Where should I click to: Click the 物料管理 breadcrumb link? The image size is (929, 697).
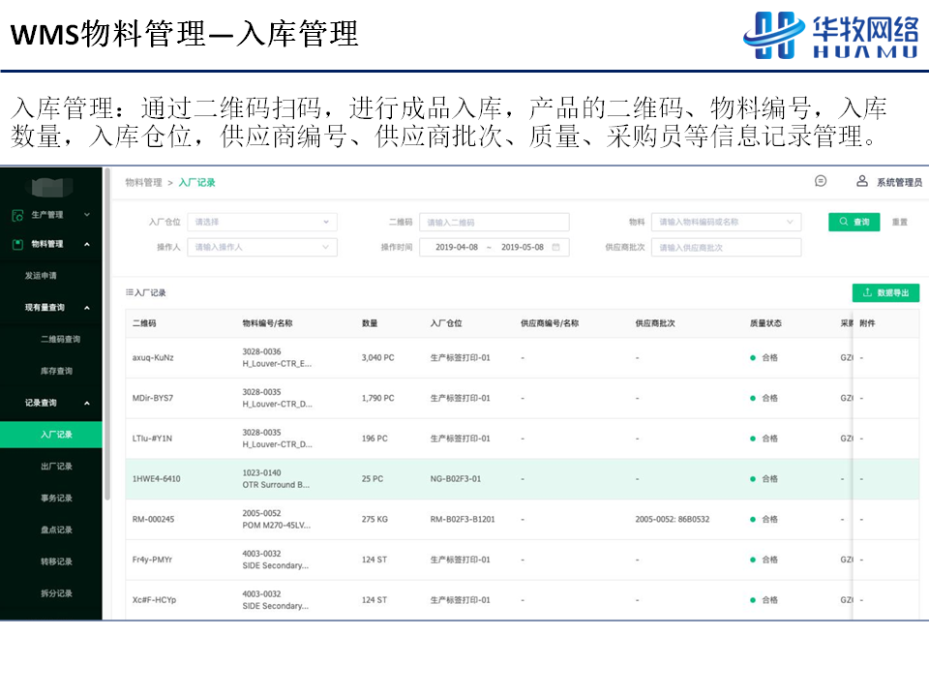[143, 183]
